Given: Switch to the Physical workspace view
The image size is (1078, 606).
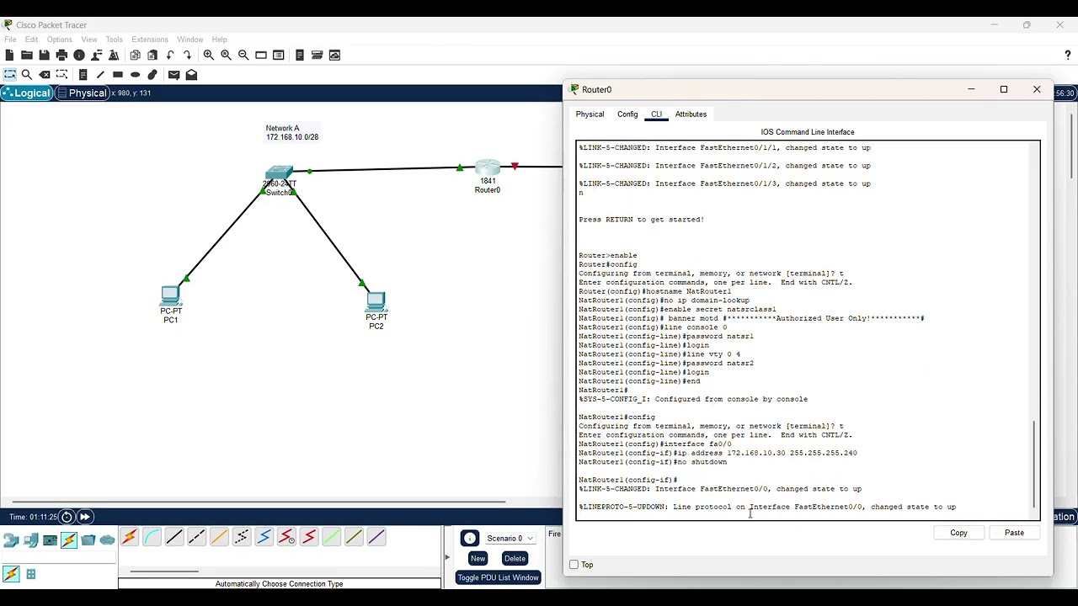Looking at the screenshot, I should [x=82, y=93].
